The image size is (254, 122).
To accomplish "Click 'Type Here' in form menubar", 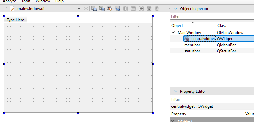I will pos(15,20).
